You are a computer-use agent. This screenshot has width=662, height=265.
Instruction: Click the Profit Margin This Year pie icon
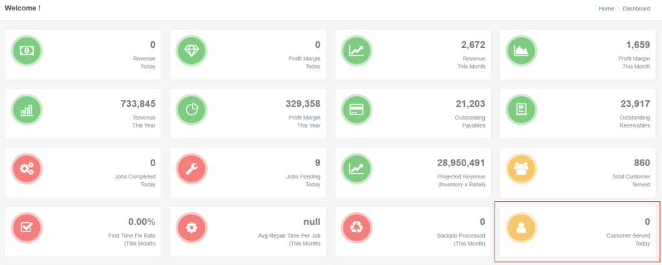(x=191, y=110)
